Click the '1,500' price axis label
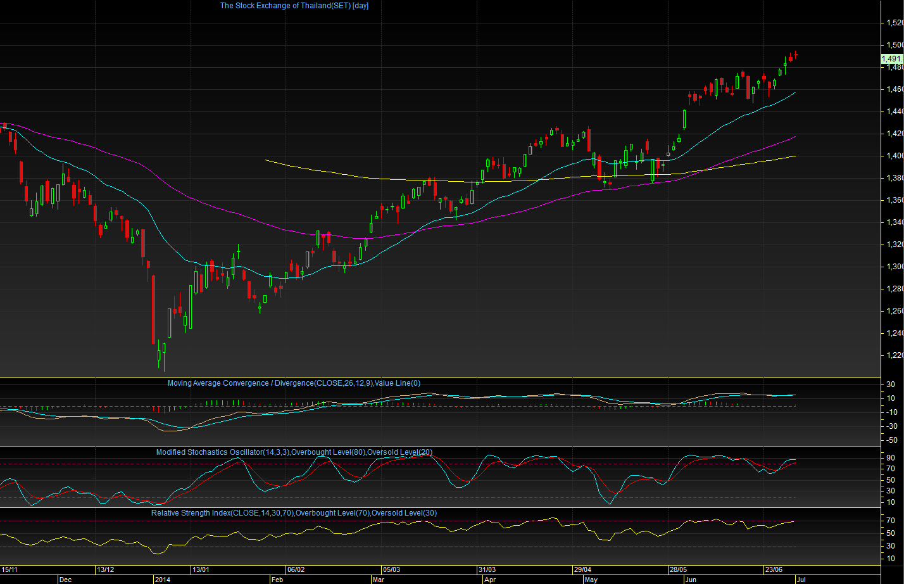Viewport: 904px width, 584px height. pos(894,45)
